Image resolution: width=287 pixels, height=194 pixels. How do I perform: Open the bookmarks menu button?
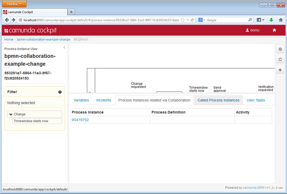[x=260, y=20]
